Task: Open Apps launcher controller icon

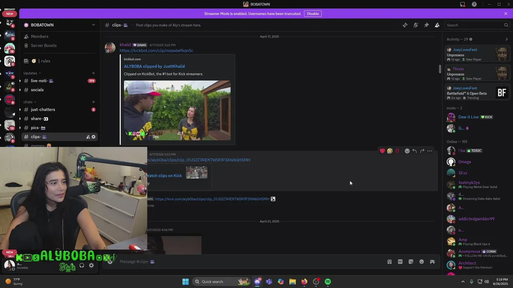Action: (432, 262)
